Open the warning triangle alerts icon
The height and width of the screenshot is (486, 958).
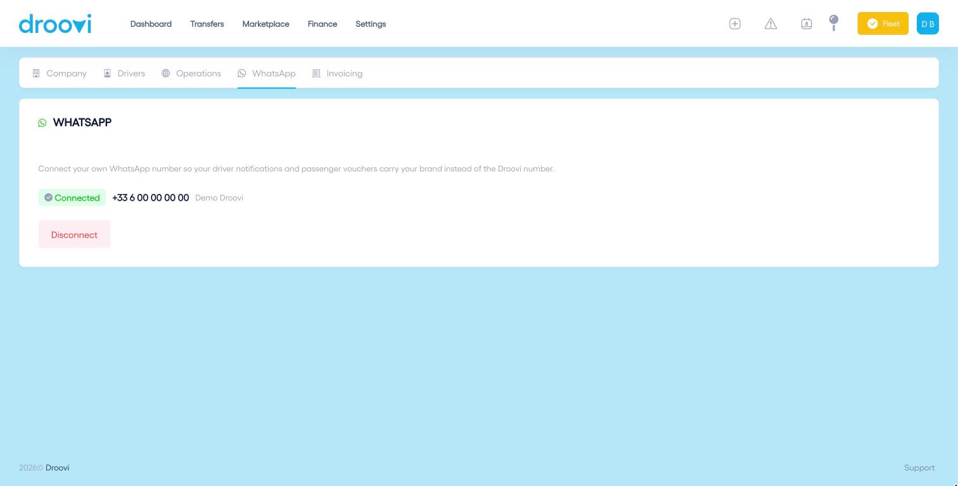[x=770, y=23]
